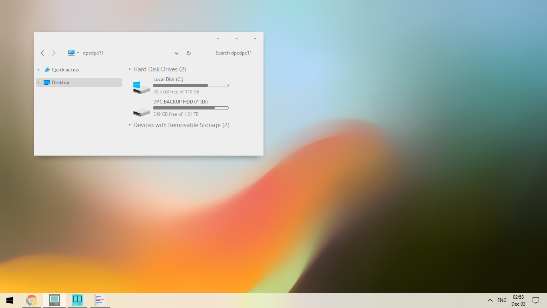Open the Action Center notification icon
This screenshot has height=308, width=547.
coord(536,300)
